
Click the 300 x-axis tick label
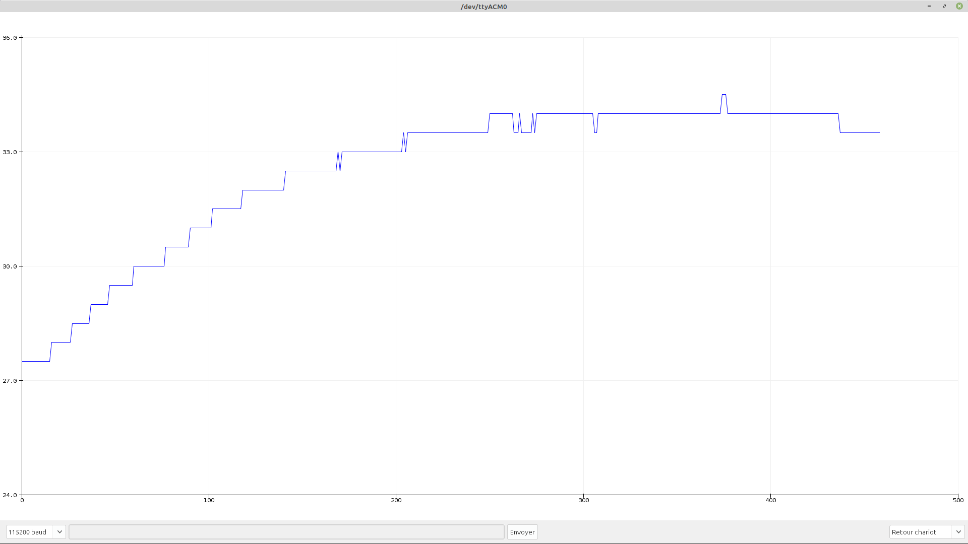pos(583,500)
